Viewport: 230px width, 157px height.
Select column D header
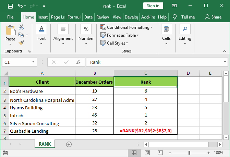(188, 73)
